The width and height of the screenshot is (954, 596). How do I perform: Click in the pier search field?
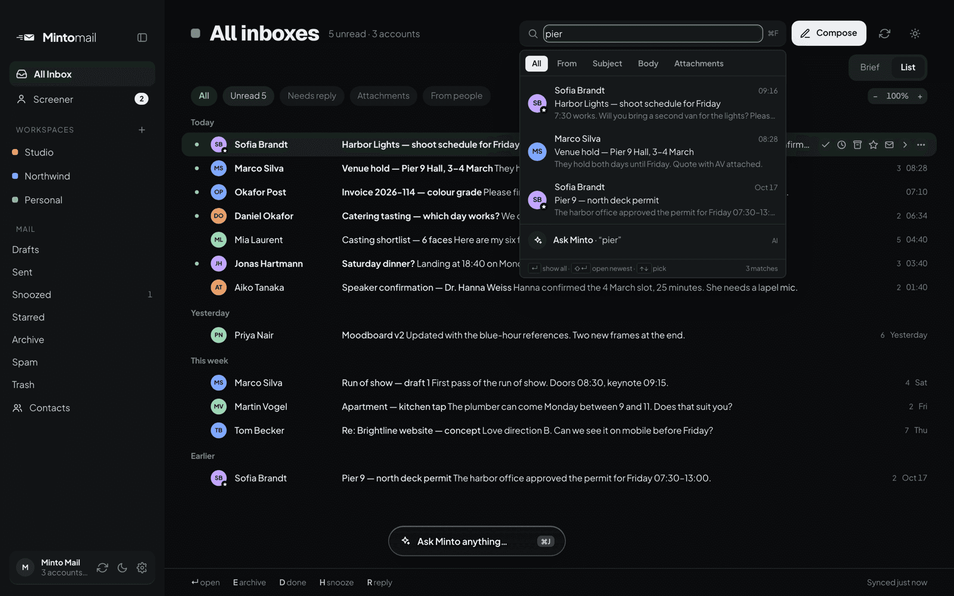coord(652,34)
